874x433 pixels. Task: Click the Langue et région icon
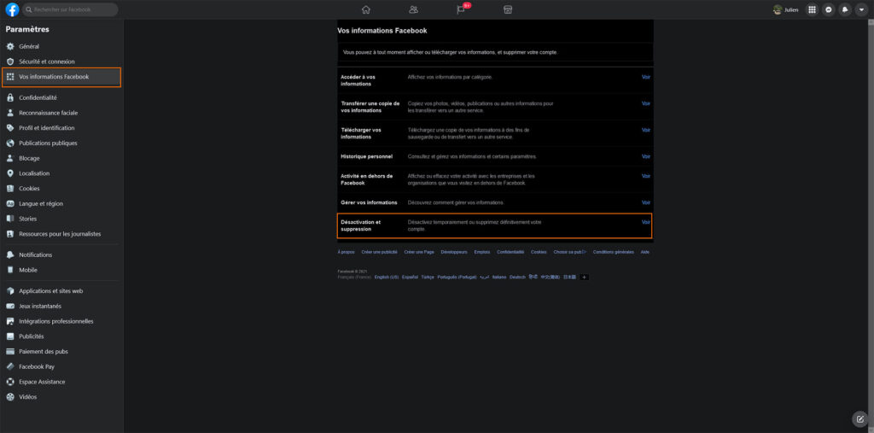tap(9, 203)
